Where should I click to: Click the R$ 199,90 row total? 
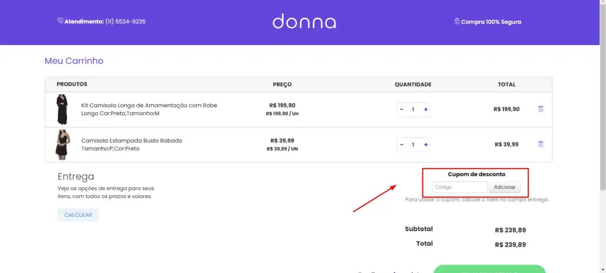pos(506,110)
